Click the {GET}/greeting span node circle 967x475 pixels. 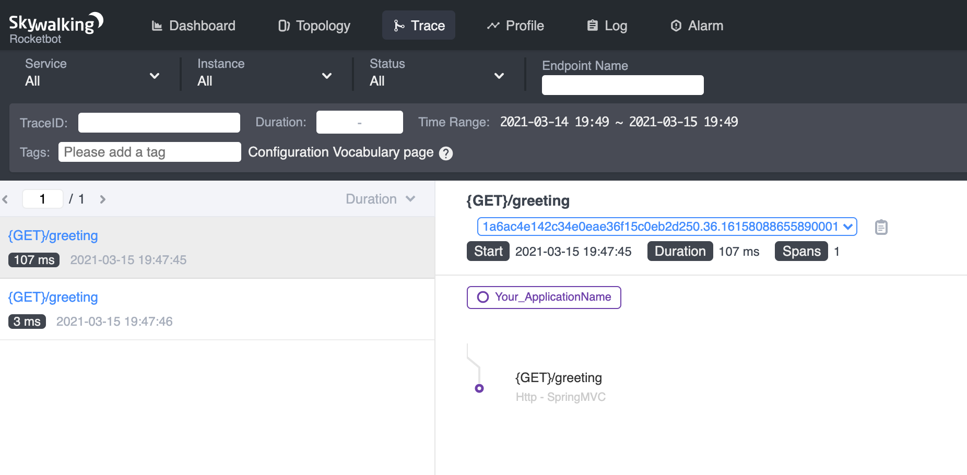click(479, 388)
